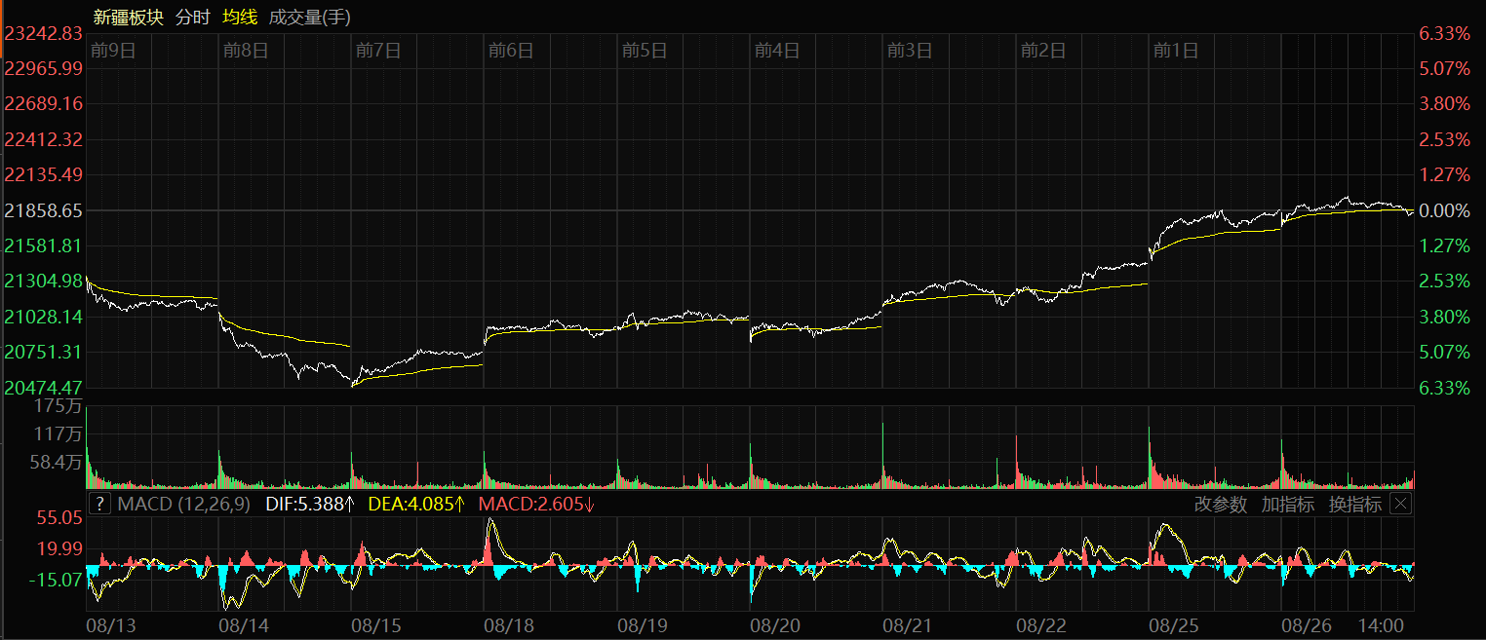The height and width of the screenshot is (640, 1486).
Task: Select the 前2日 day label
Action: pyautogui.click(x=1042, y=51)
